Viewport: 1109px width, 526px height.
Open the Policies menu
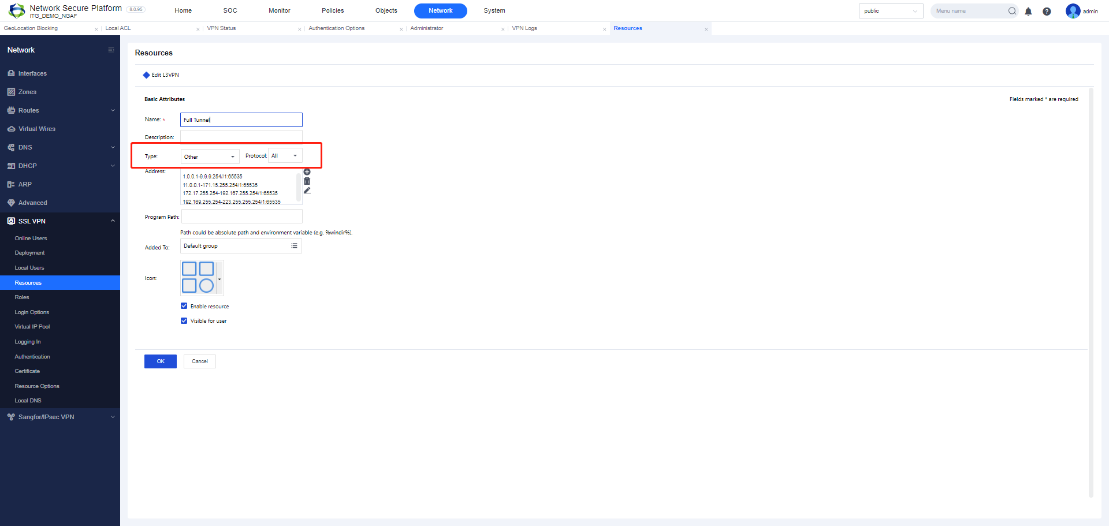333,11
